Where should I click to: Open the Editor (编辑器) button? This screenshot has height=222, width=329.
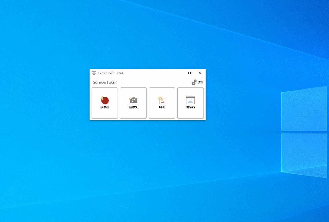tap(190, 103)
